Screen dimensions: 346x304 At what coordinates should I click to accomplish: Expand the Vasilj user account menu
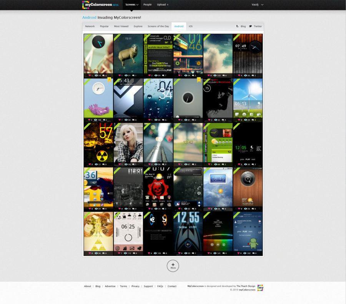pyautogui.click(x=258, y=5)
